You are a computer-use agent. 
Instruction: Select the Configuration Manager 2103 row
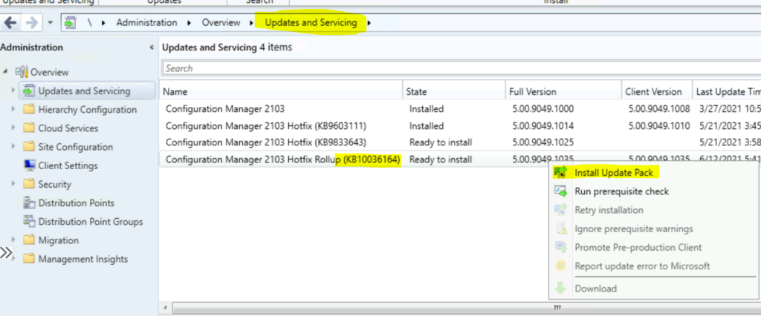[x=460, y=109]
